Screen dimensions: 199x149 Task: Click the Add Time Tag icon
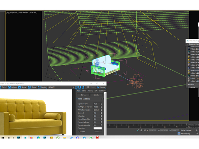coord(179,134)
